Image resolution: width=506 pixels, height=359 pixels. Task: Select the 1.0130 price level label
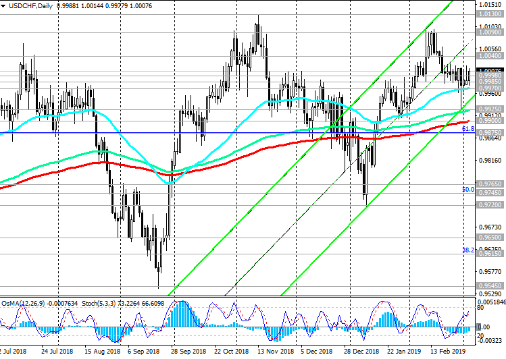coord(489,13)
